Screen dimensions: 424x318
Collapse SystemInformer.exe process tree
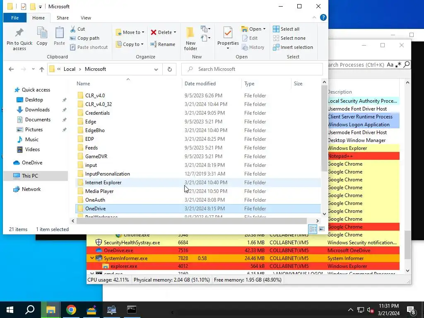point(92,258)
